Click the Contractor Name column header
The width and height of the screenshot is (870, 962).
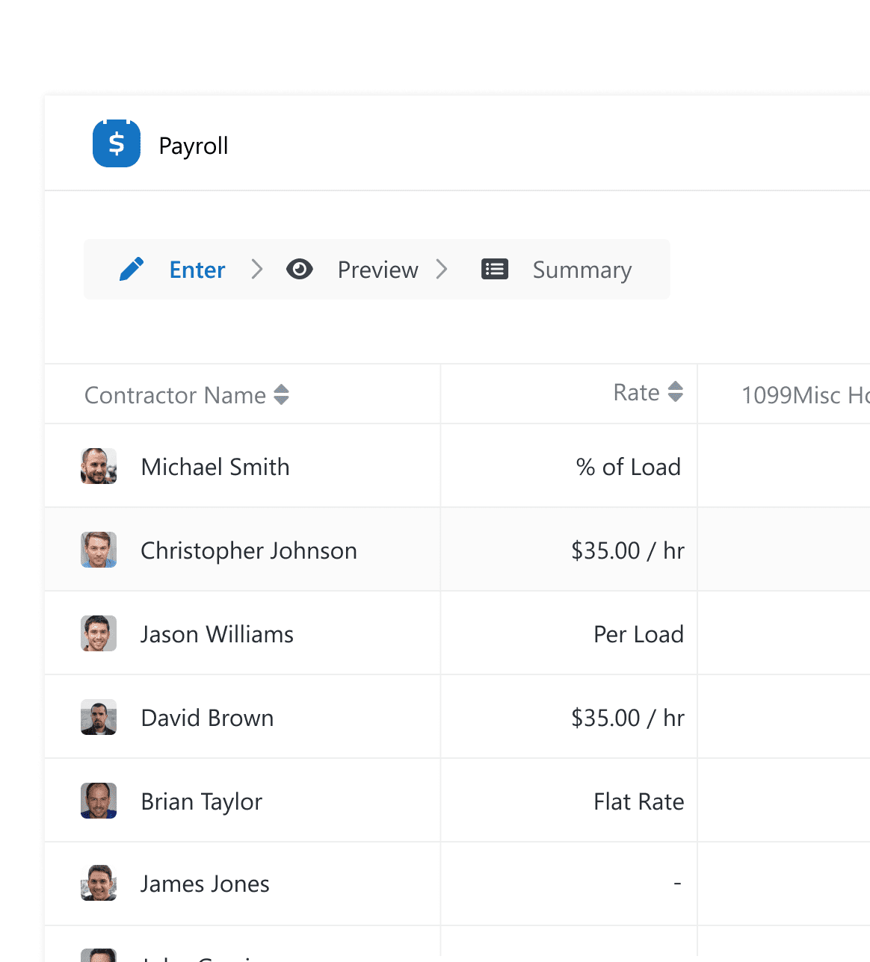pyautogui.click(x=175, y=395)
